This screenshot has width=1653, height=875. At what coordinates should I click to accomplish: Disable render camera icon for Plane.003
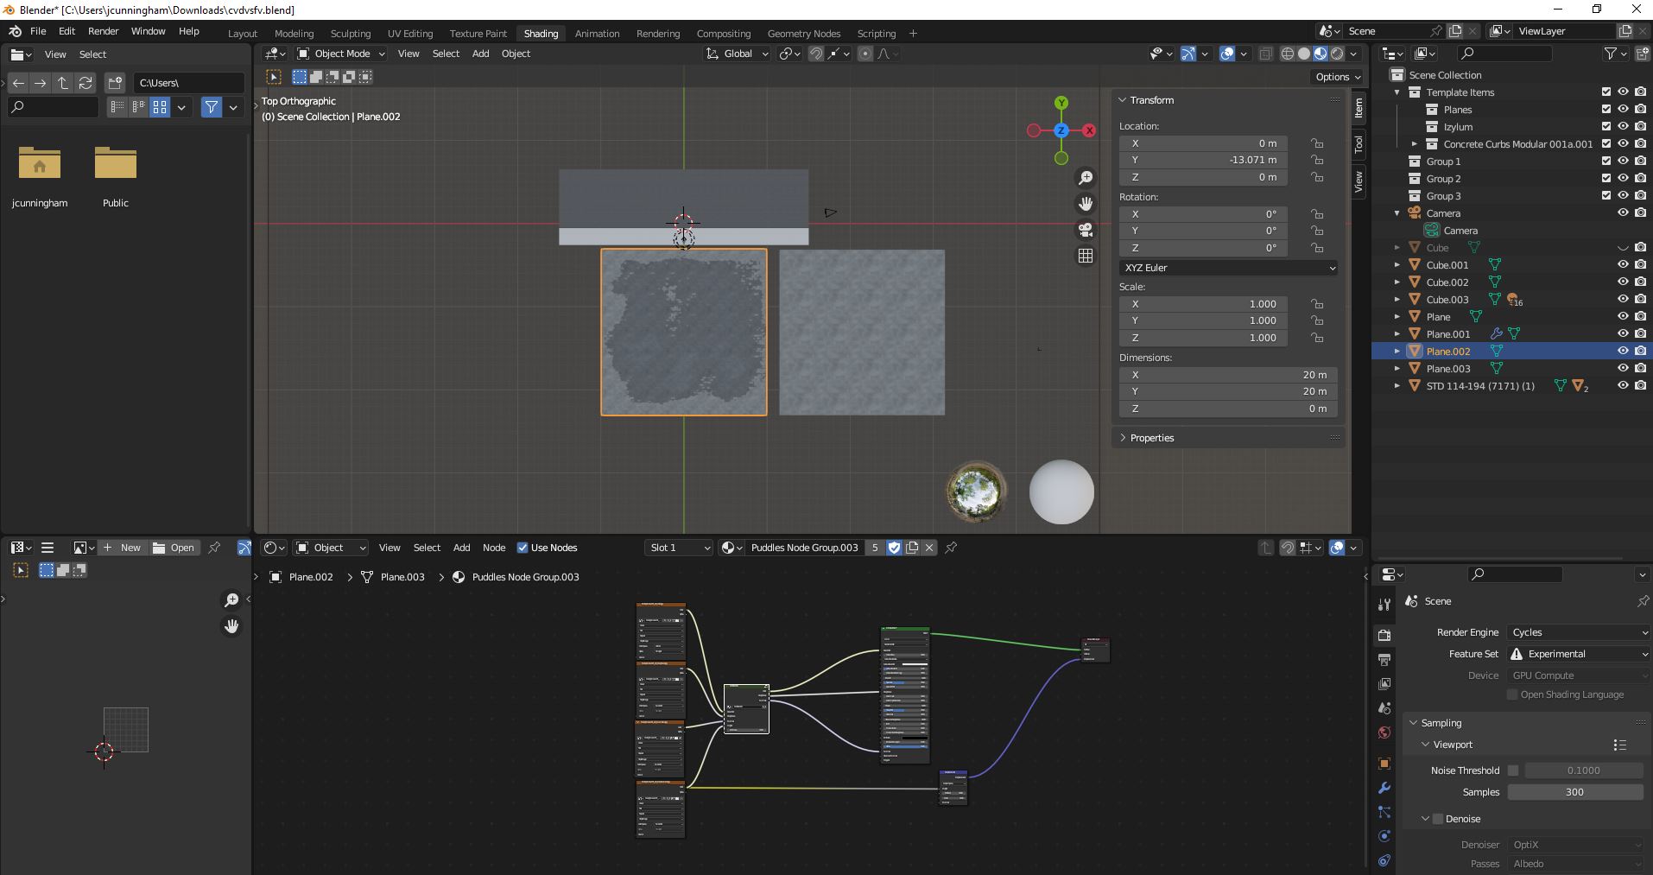coord(1640,369)
